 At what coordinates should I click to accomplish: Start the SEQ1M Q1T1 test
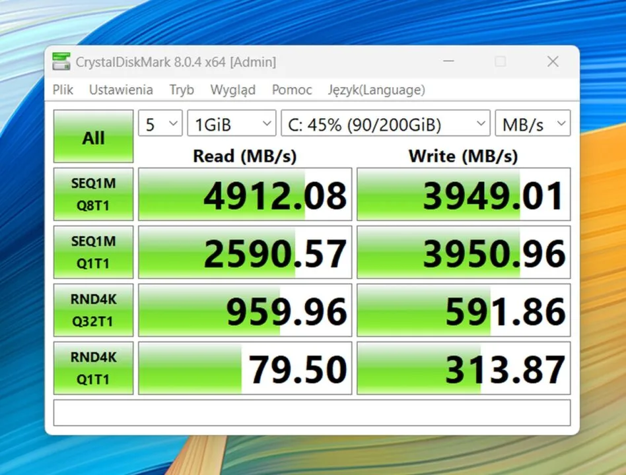pos(93,252)
